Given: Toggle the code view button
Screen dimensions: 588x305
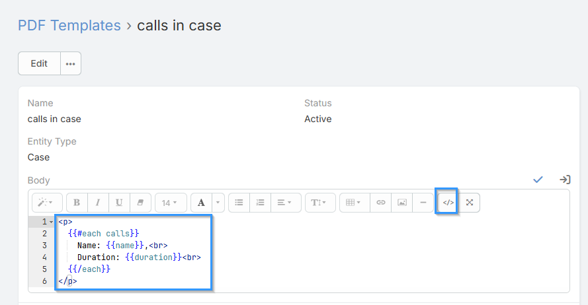Looking at the screenshot, I should [448, 203].
